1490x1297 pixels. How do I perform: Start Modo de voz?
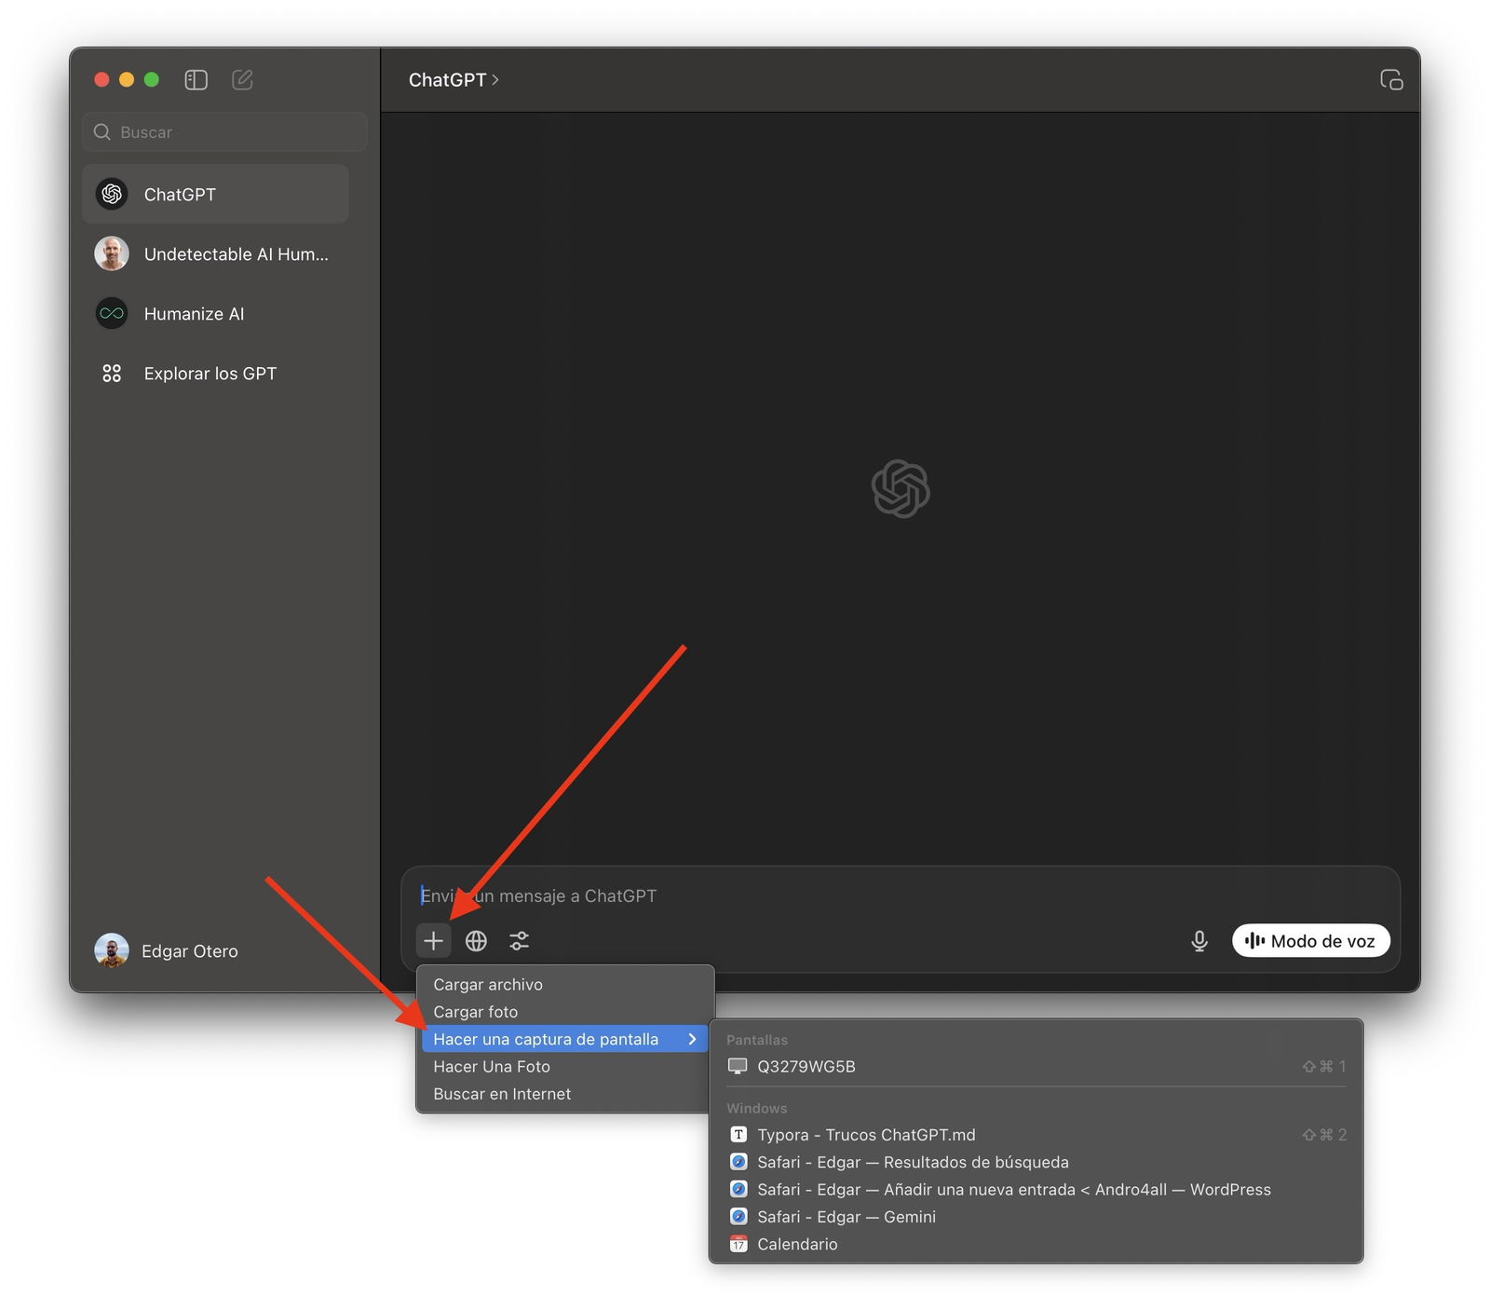pyautogui.click(x=1311, y=941)
